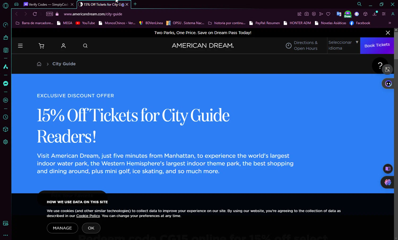Click the Book Tickets button

(x=377, y=46)
